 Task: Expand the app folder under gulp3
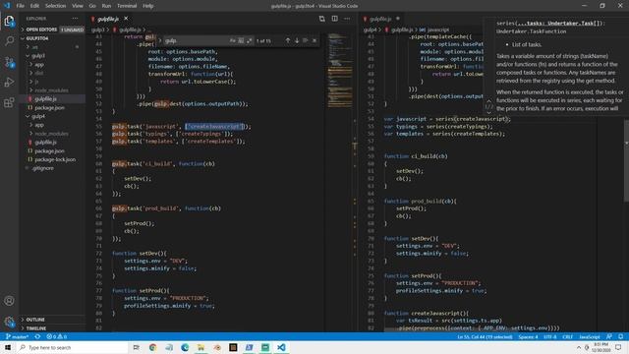tap(52, 64)
